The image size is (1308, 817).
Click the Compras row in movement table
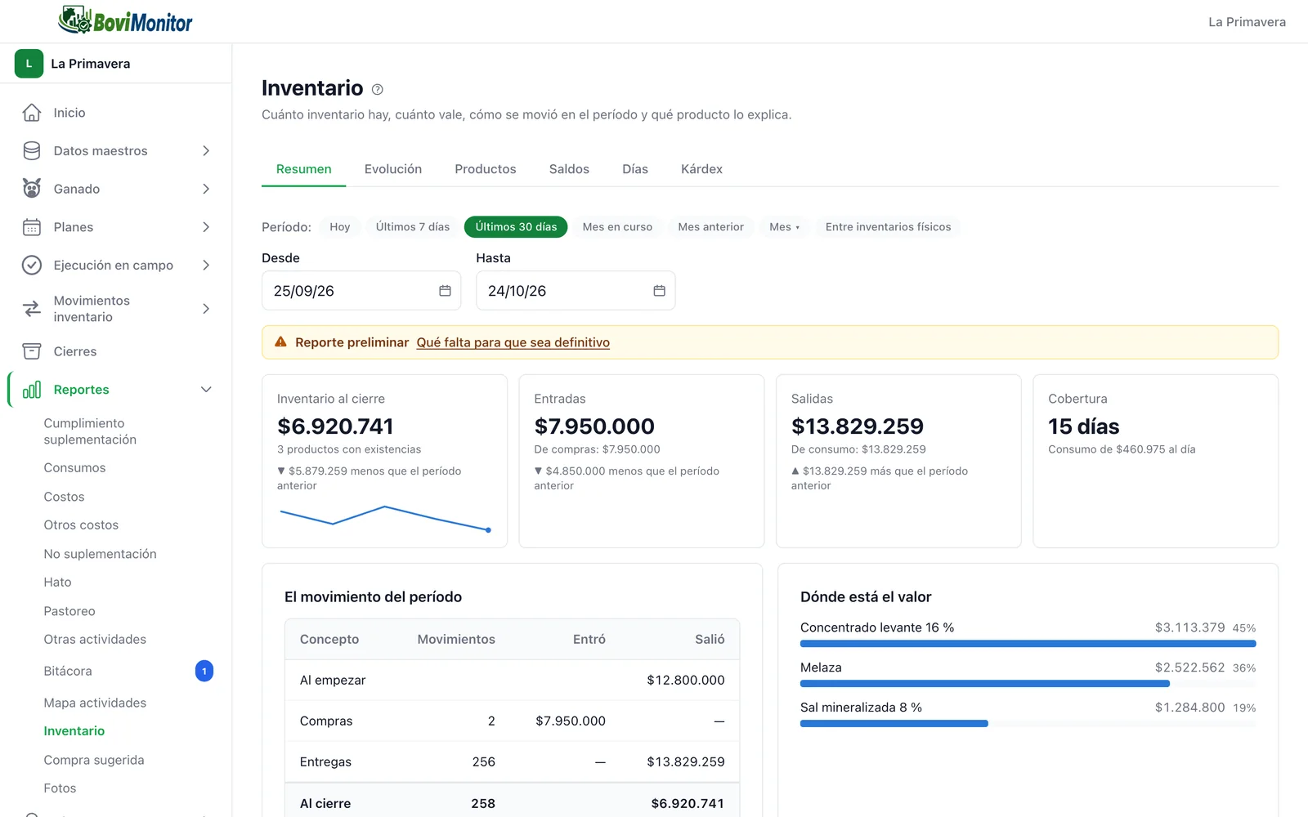[512, 721]
